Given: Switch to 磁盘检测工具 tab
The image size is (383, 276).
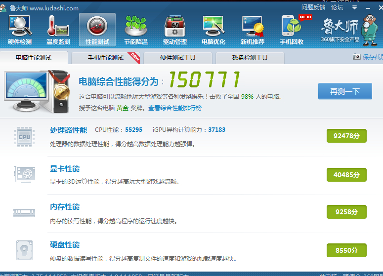Looking at the screenshot, I should 250,58.
